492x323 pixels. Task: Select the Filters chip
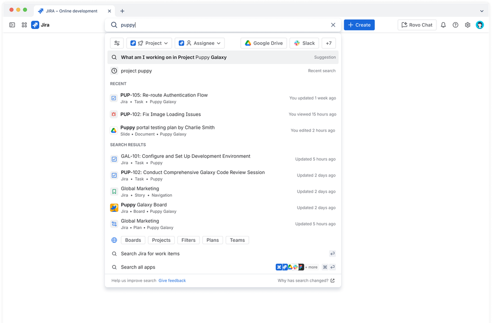tap(188, 240)
